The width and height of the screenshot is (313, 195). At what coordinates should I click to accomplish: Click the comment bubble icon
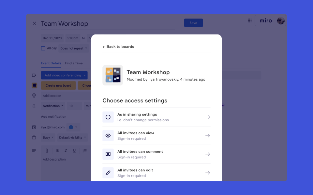108,154
